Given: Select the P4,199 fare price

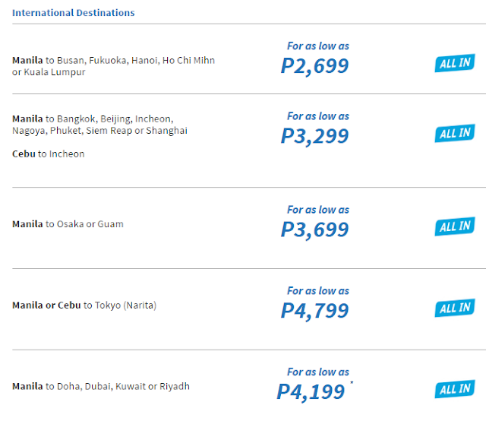Looking at the screenshot, I should coord(311,392).
